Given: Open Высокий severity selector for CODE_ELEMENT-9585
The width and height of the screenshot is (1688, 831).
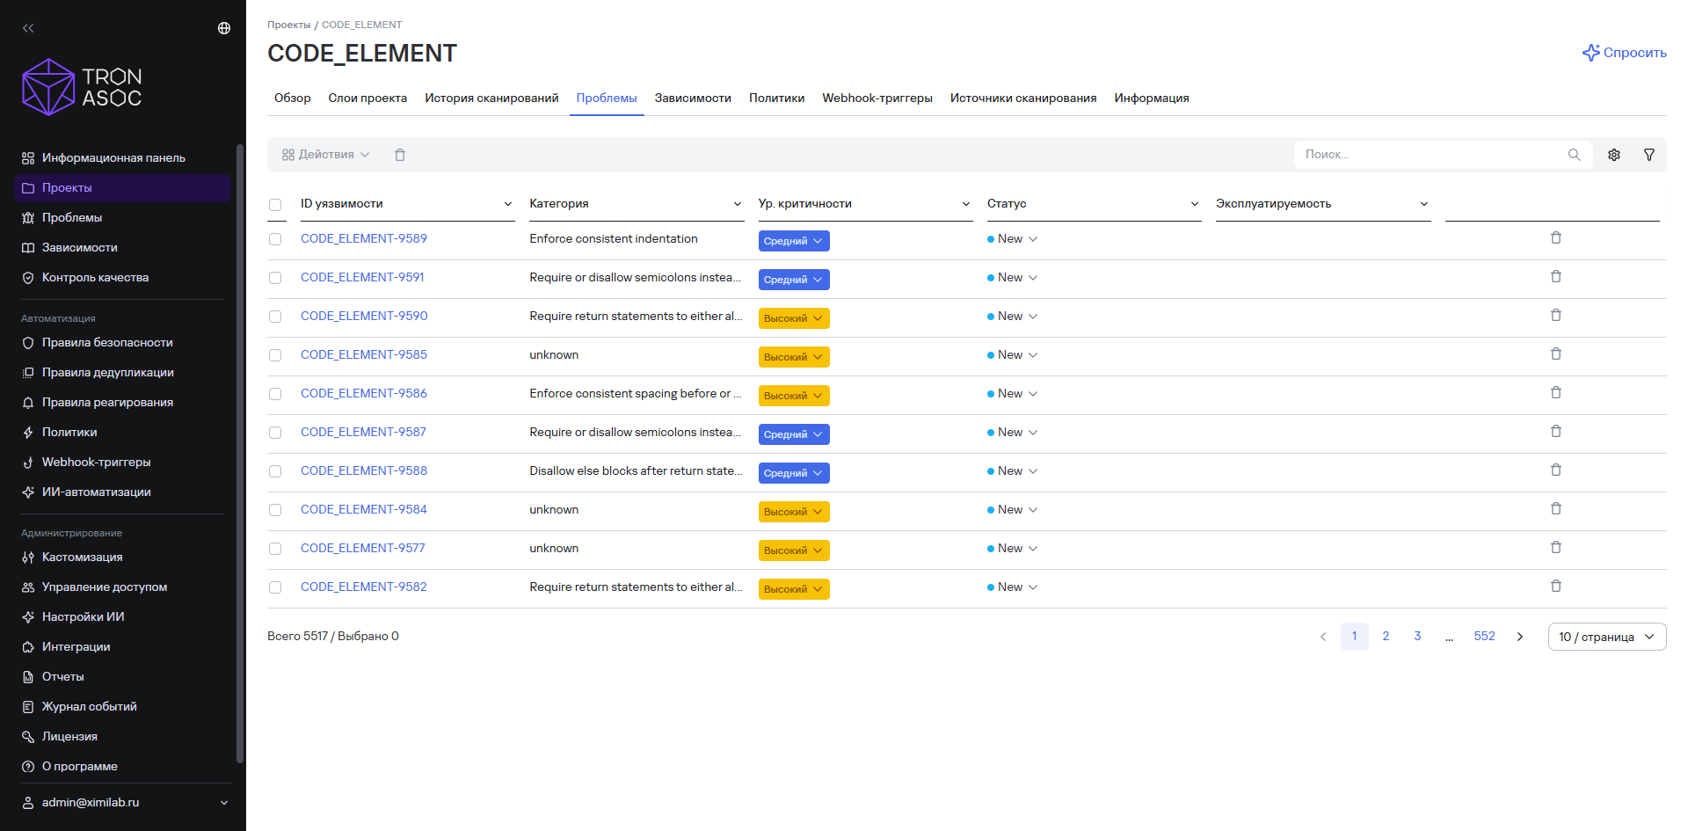Looking at the screenshot, I should click(x=794, y=357).
